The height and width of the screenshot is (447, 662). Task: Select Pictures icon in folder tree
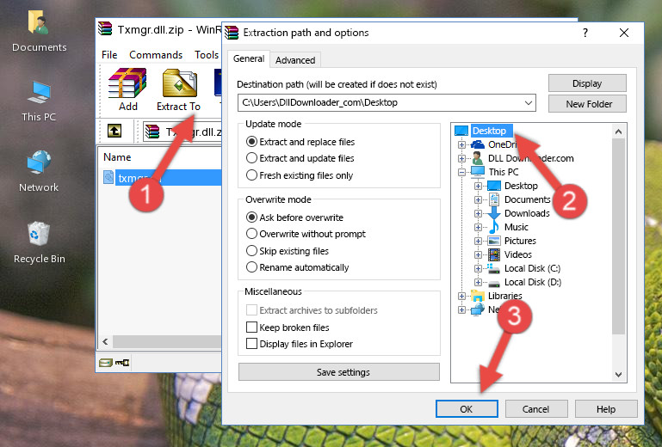click(x=494, y=241)
